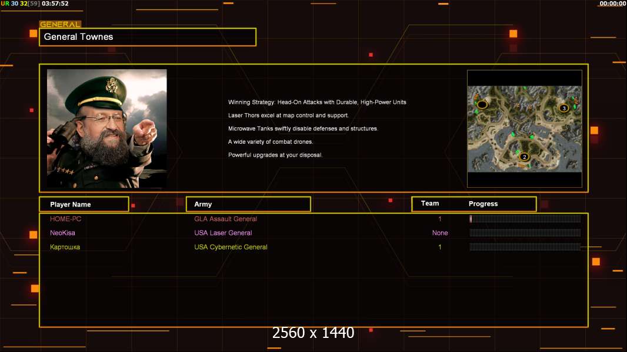Click the General Townes portrait image
Viewport: 627px width, 352px height.
coord(106,128)
